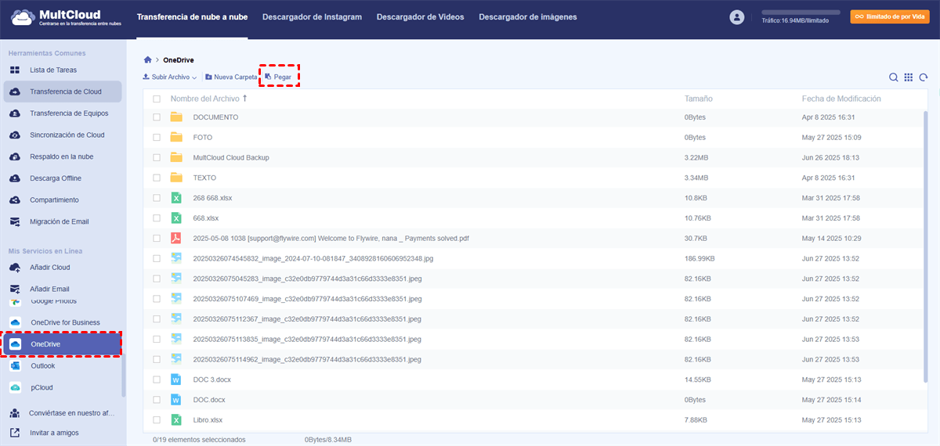
Task: Click Añadir Cloud icon
Action: (x=15, y=268)
